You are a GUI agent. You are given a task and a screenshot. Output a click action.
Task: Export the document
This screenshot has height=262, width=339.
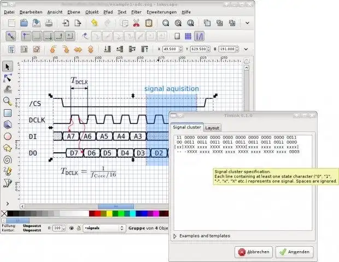(x=78, y=23)
